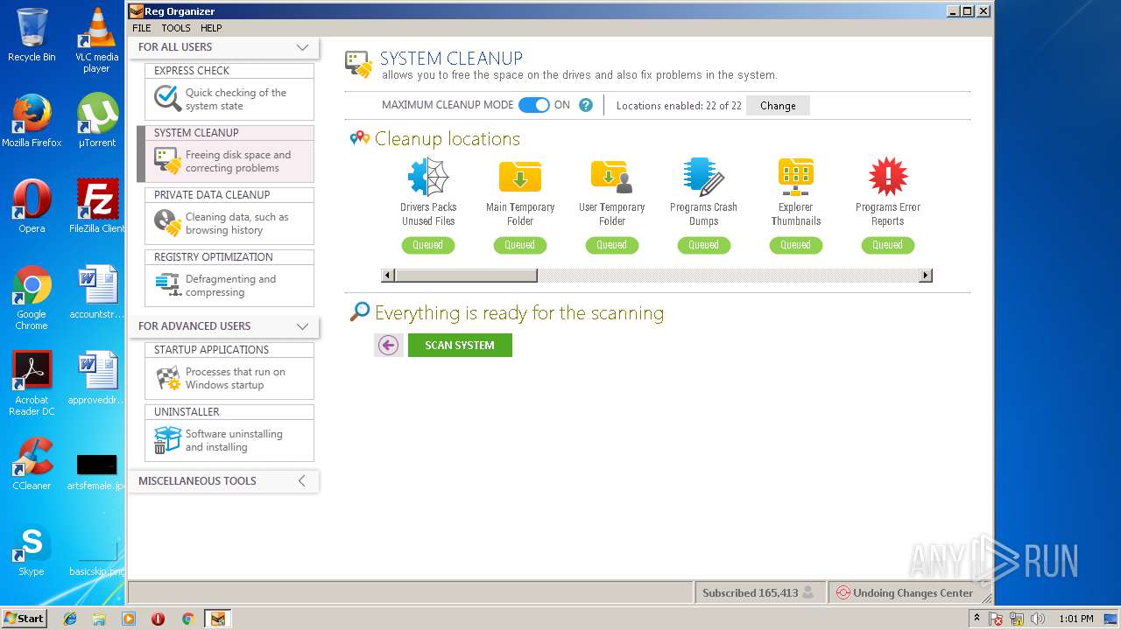The width and height of the screenshot is (1121, 630).
Task: Click the Cleanup locations map pin icon
Action: click(x=359, y=138)
